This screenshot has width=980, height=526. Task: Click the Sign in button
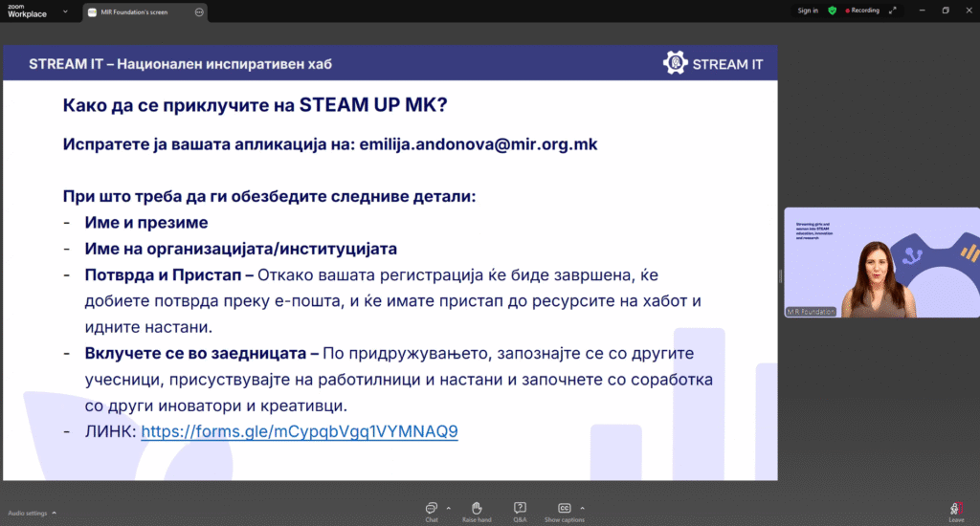click(808, 11)
